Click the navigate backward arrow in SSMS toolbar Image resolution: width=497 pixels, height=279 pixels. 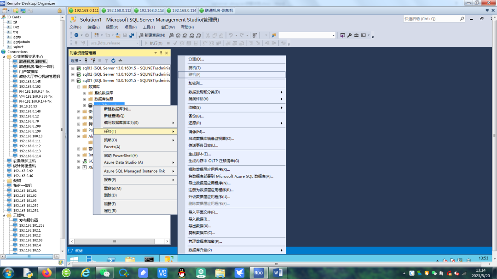[x=76, y=35]
